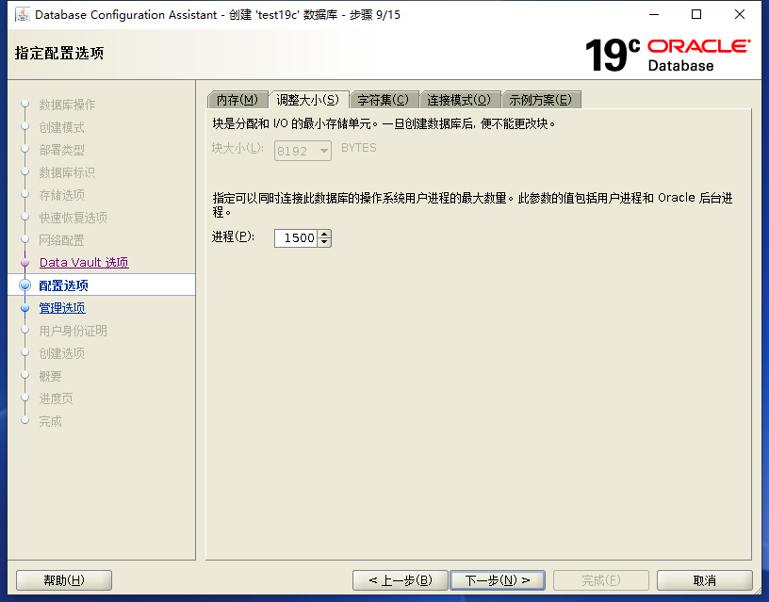Click the 完成(F) button
Screen dimensions: 769x602
pos(601,580)
